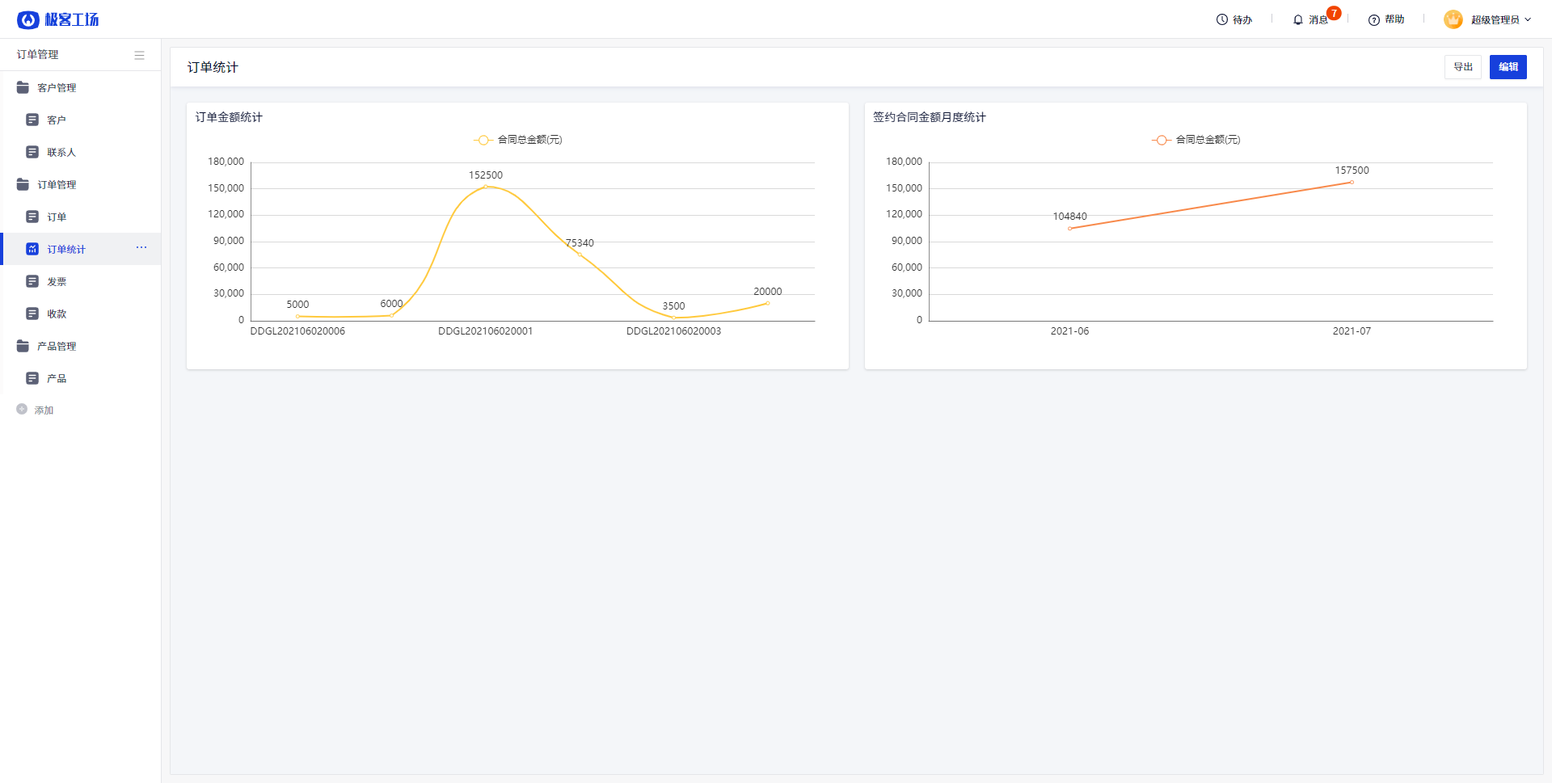
Task: Collapse sidebar using the hamburger icon
Action: click(x=139, y=55)
